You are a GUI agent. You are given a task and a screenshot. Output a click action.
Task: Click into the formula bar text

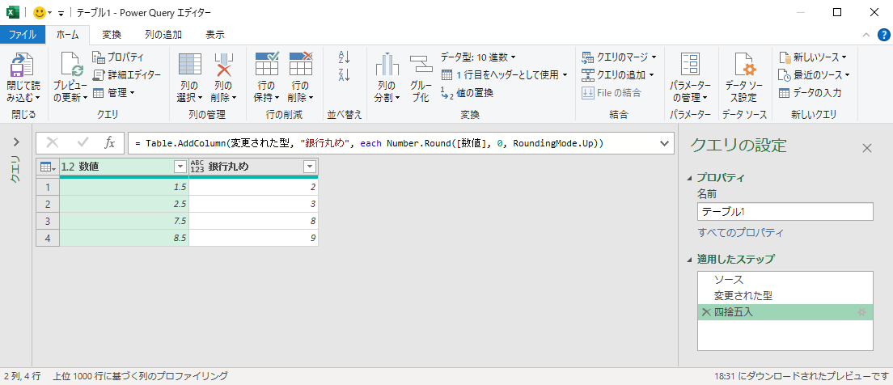[x=369, y=143]
